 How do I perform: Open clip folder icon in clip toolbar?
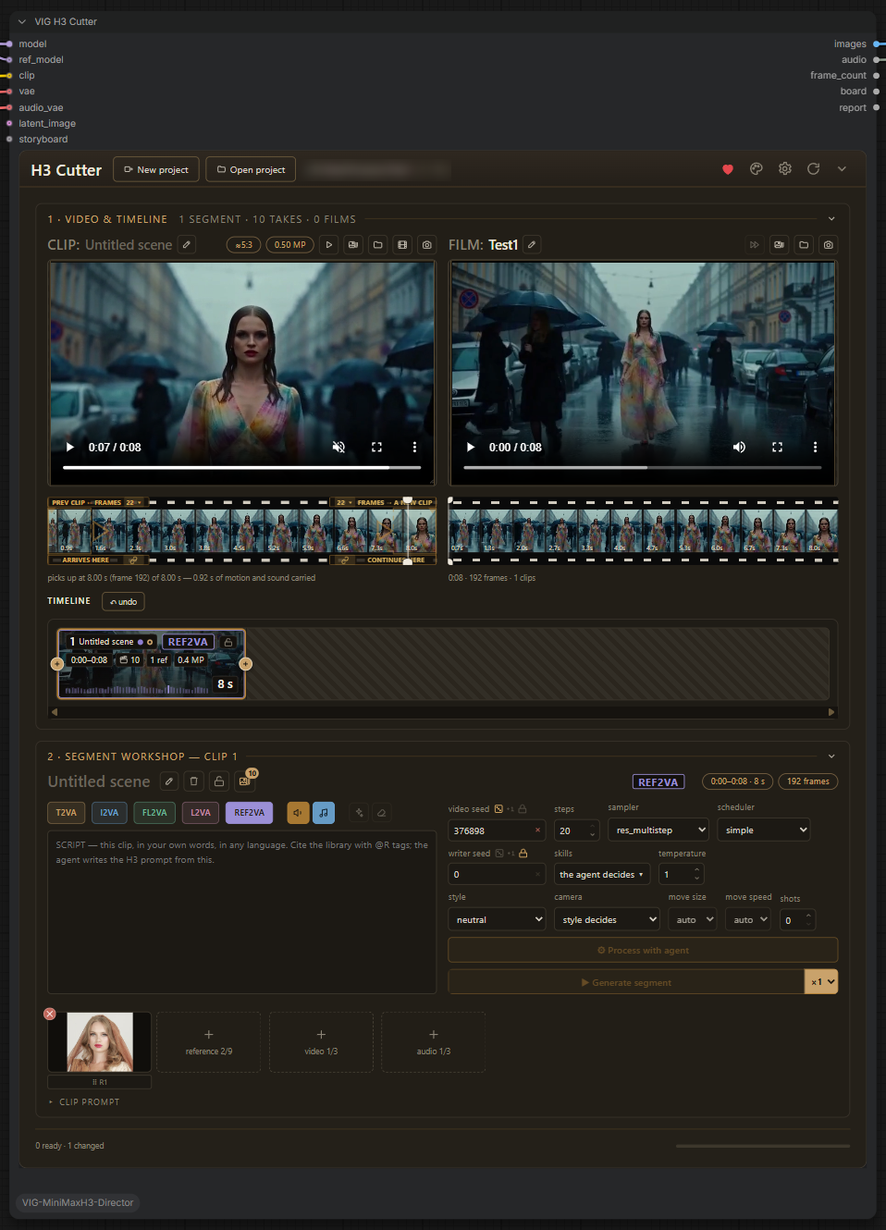point(378,245)
